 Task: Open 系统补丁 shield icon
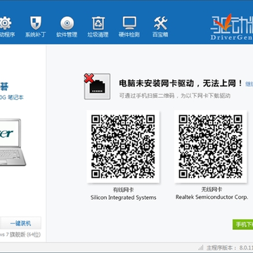click(35, 22)
